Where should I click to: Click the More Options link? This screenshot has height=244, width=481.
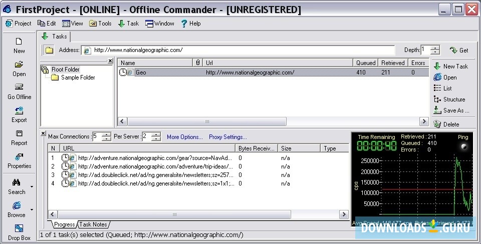[x=185, y=137]
